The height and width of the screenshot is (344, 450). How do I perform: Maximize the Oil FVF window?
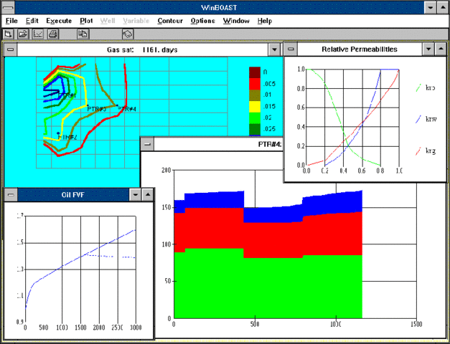(148, 195)
